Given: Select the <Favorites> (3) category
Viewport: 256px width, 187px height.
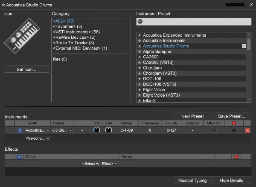Looking at the screenshot, I should tap(67, 26).
